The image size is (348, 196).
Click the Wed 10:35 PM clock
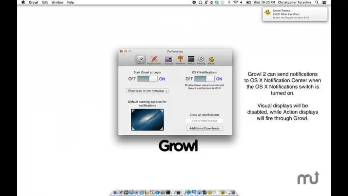[x=264, y=2]
